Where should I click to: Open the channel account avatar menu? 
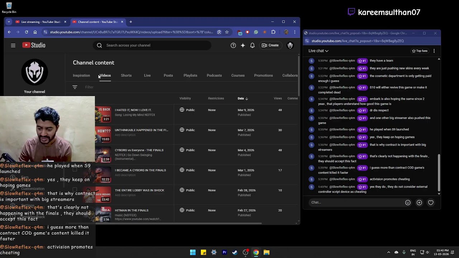pyautogui.click(x=290, y=45)
